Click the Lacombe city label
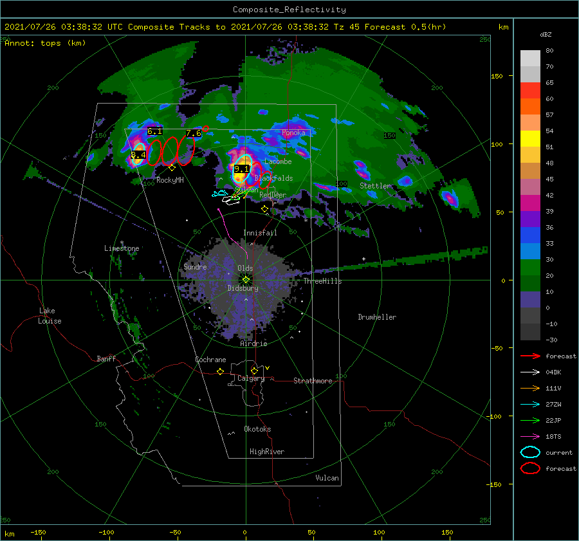This screenshot has height=541, width=579. [x=278, y=161]
